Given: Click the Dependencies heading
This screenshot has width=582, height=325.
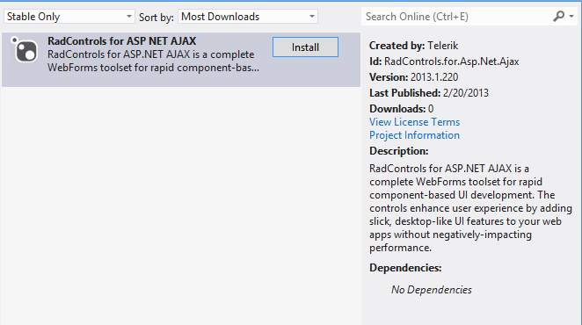Looking at the screenshot, I should click(x=405, y=268).
